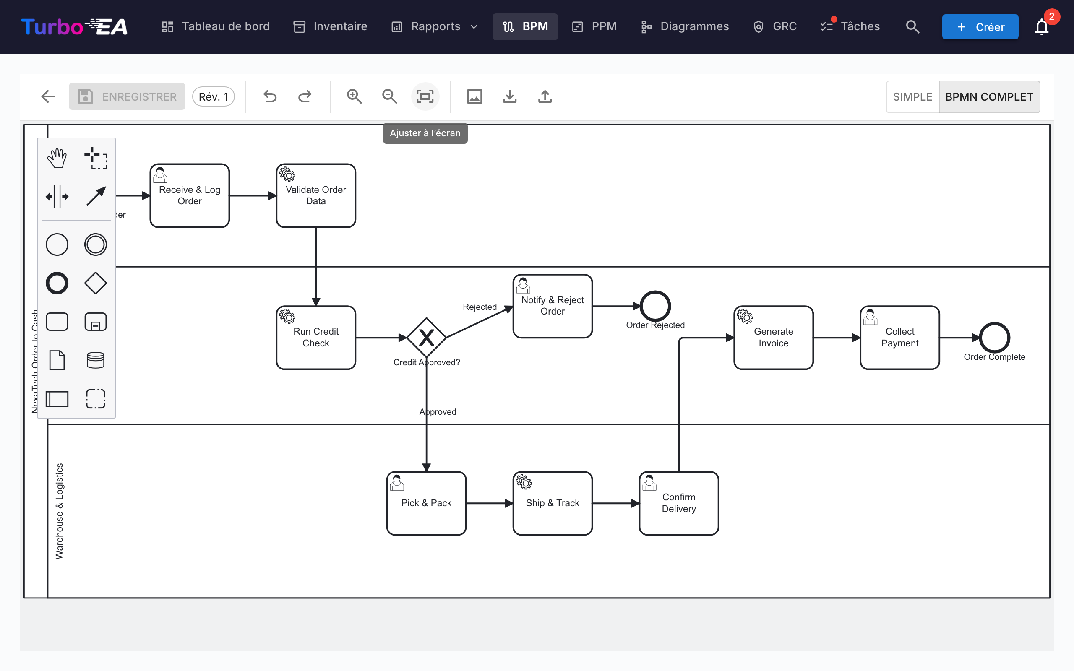Open the search magnifier

pos(912,26)
